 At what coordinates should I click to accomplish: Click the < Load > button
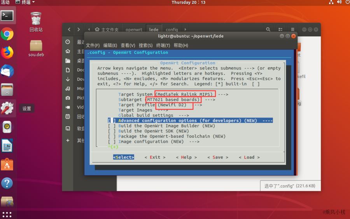[x=249, y=157]
